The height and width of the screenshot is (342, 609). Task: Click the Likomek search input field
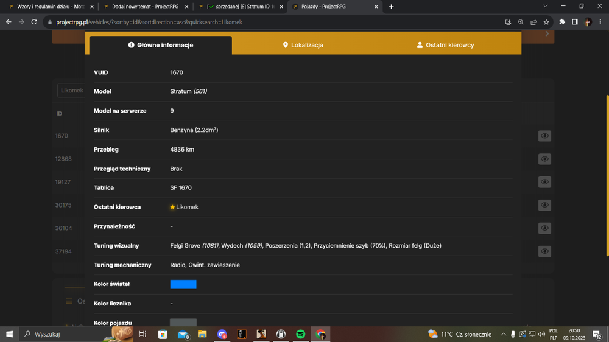(x=71, y=91)
